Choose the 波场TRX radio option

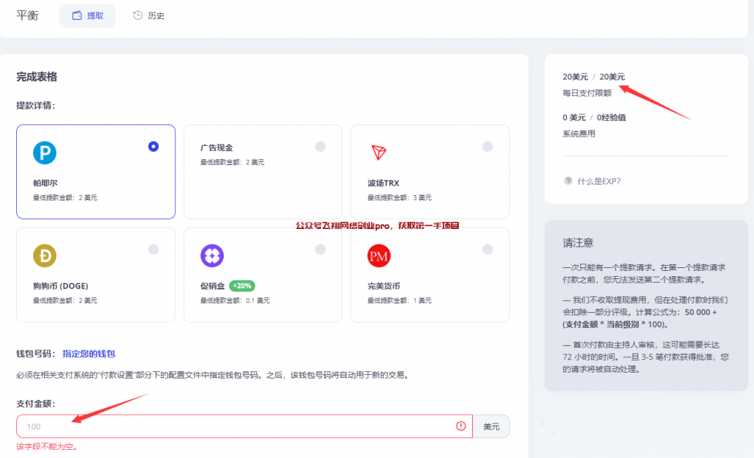tap(487, 147)
